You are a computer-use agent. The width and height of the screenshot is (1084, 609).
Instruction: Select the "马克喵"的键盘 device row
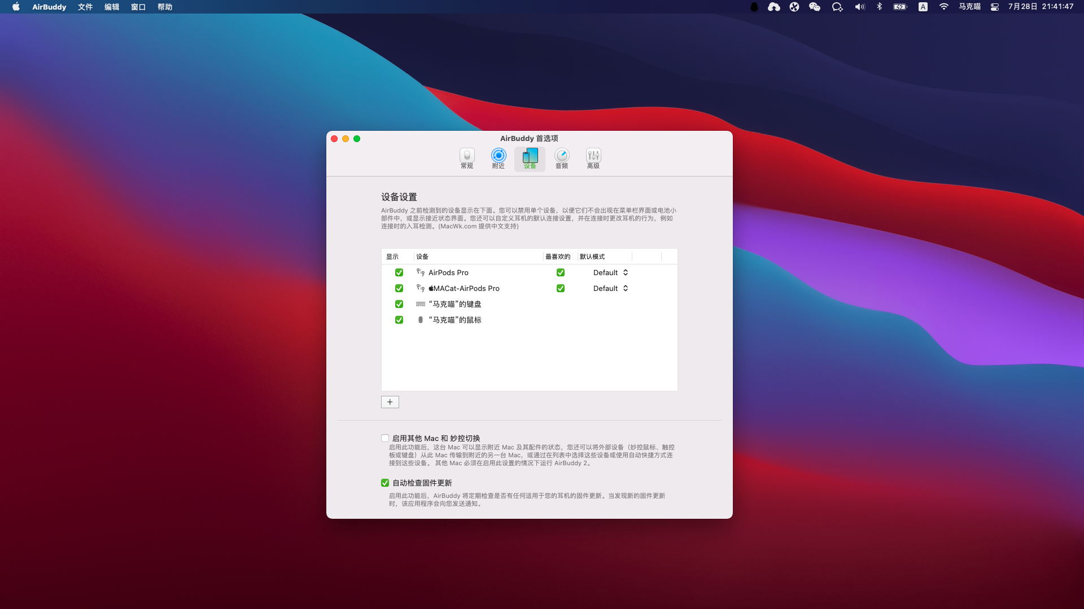[x=454, y=304]
